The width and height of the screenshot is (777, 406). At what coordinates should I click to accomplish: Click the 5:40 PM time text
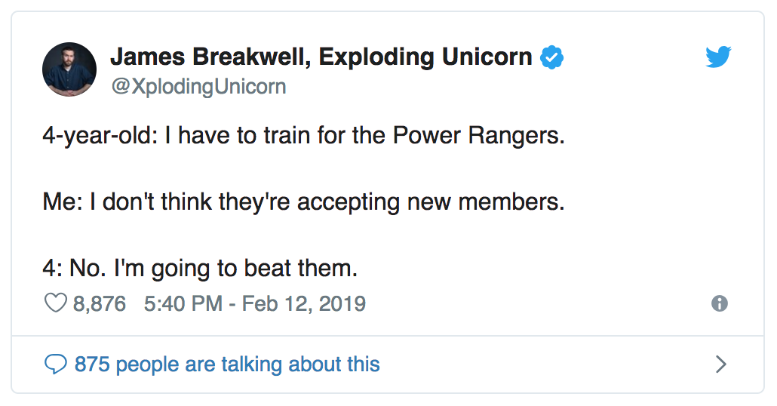pyautogui.click(x=182, y=304)
